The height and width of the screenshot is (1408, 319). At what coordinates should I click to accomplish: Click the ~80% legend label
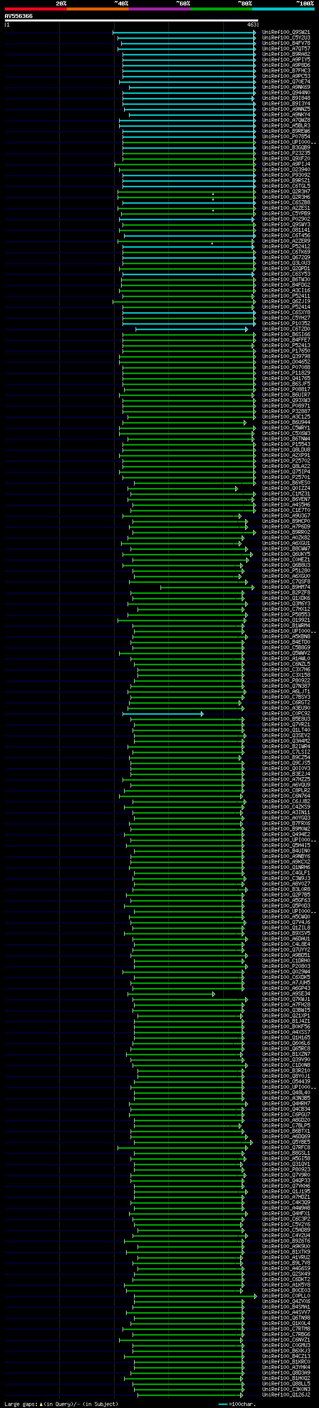244,3
